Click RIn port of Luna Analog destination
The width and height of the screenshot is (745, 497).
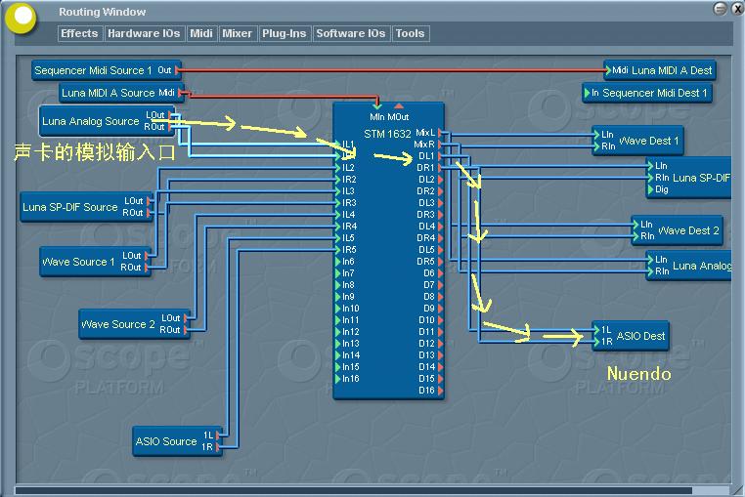(x=650, y=271)
